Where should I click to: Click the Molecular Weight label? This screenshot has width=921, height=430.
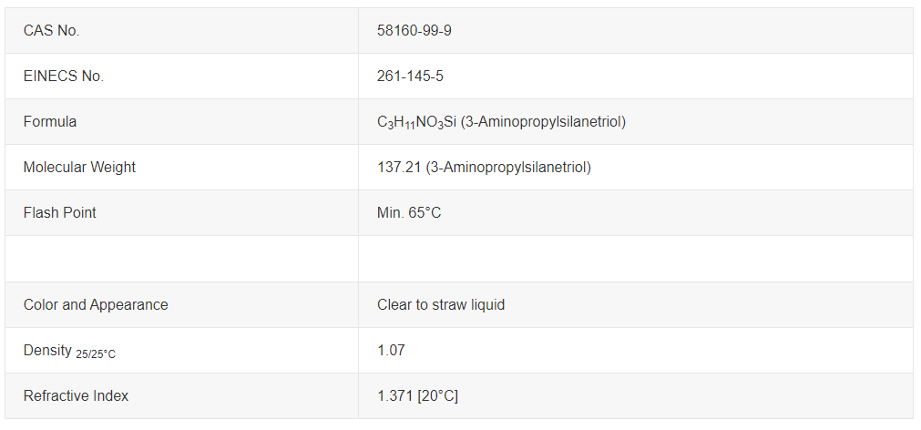(79, 168)
